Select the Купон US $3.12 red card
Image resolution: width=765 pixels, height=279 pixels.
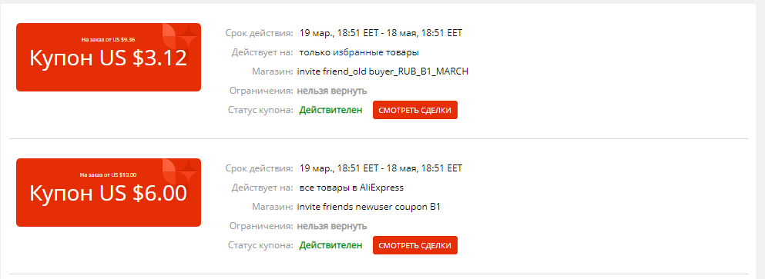coord(109,57)
